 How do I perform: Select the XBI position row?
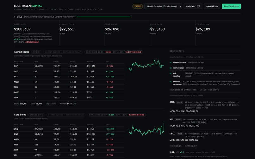[69, 155]
